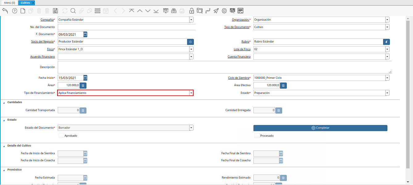The width and height of the screenshot is (413, 185).
Task: Click inside the Descripción text area
Action: click(224, 67)
